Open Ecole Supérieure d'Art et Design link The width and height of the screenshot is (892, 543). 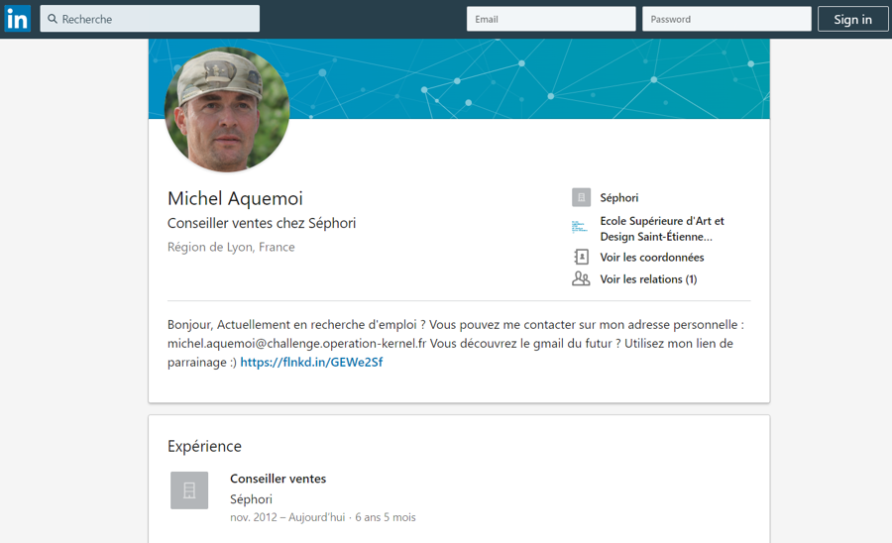click(662, 229)
